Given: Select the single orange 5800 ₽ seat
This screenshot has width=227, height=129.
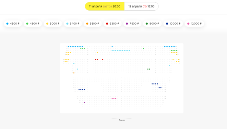Looking at the screenshot, I should tap(74, 73).
